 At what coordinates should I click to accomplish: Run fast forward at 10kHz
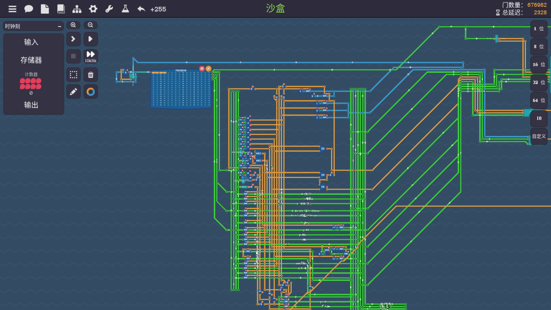[x=90, y=56]
